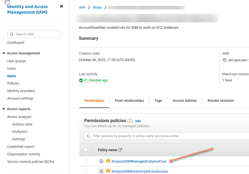The width and height of the screenshot is (249, 174).
Task: Check the AmazonSSMDirectoryServiceAccess row checkbox
Action: pyautogui.click(x=86, y=171)
